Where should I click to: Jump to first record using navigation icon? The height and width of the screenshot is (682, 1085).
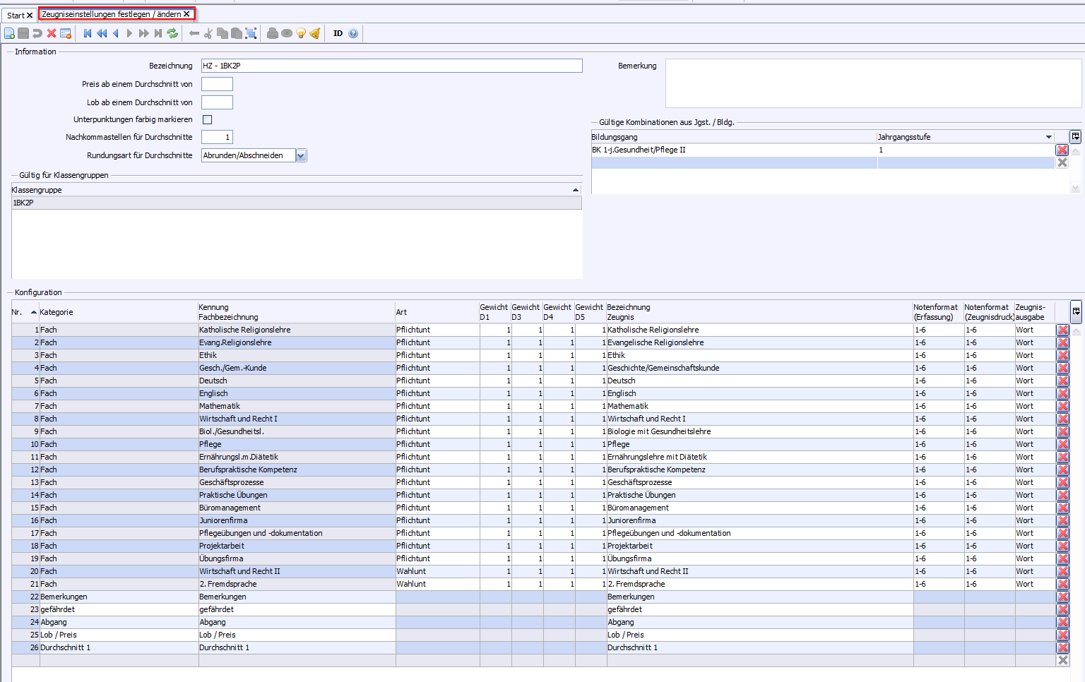[x=88, y=33]
